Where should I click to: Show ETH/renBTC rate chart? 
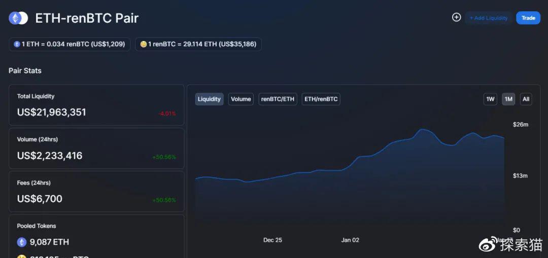click(x=321, y=99)
